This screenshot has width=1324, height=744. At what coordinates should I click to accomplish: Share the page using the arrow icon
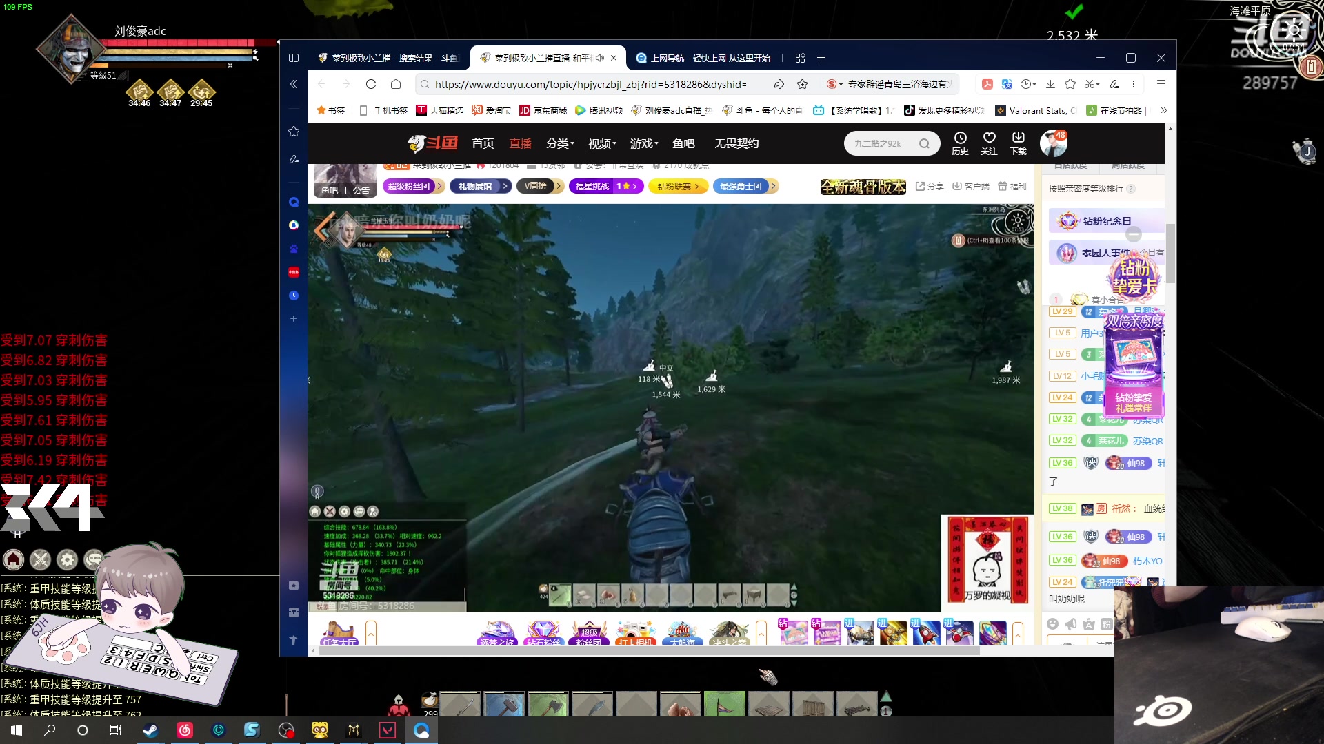click(x=779, y=84)
